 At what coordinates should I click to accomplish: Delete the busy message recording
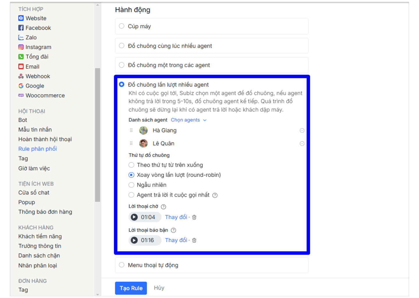(x=194, y=240)
